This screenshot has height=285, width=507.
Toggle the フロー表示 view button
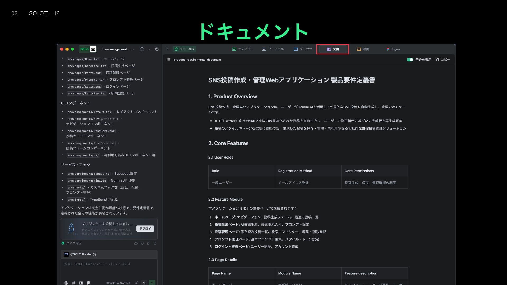pyautogui.click(x=184, y=49)
